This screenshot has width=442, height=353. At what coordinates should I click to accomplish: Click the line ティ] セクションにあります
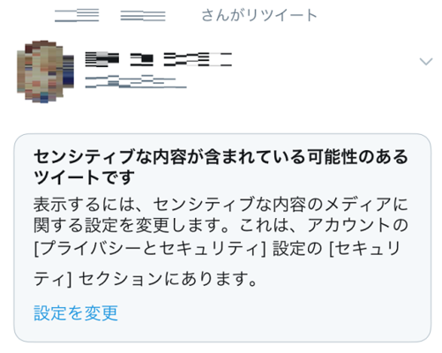point(146,279)
